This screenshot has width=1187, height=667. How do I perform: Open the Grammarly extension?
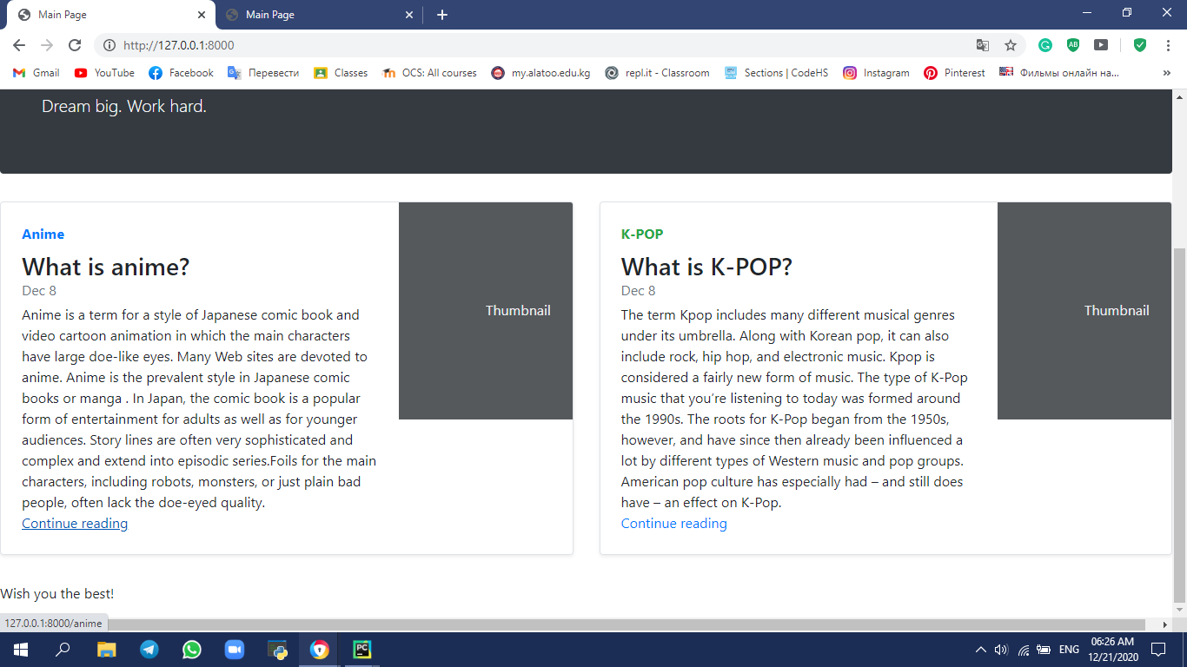pyautogui.click(x=1045, y=43)
